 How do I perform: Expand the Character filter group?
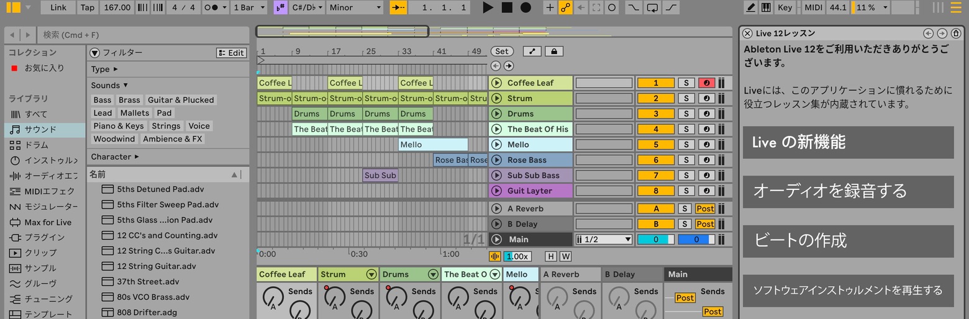pyautogui.click(x=115, y=156)
